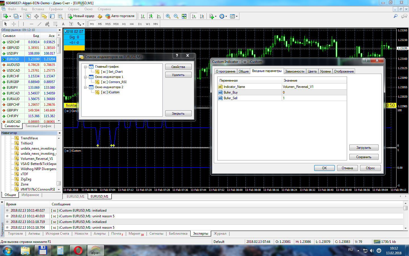Click the Загрузить button

pos(364,148)
